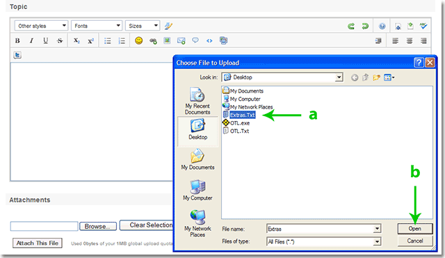Viewport: 445px width, 258px height.
Task: Open the editor help icon
Action: 382,26
